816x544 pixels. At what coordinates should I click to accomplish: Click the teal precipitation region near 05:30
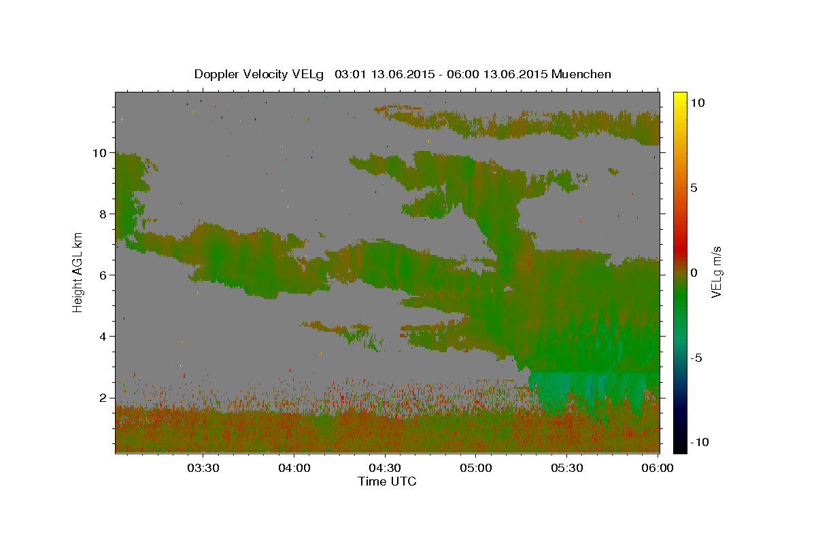[x=588, y=391]
